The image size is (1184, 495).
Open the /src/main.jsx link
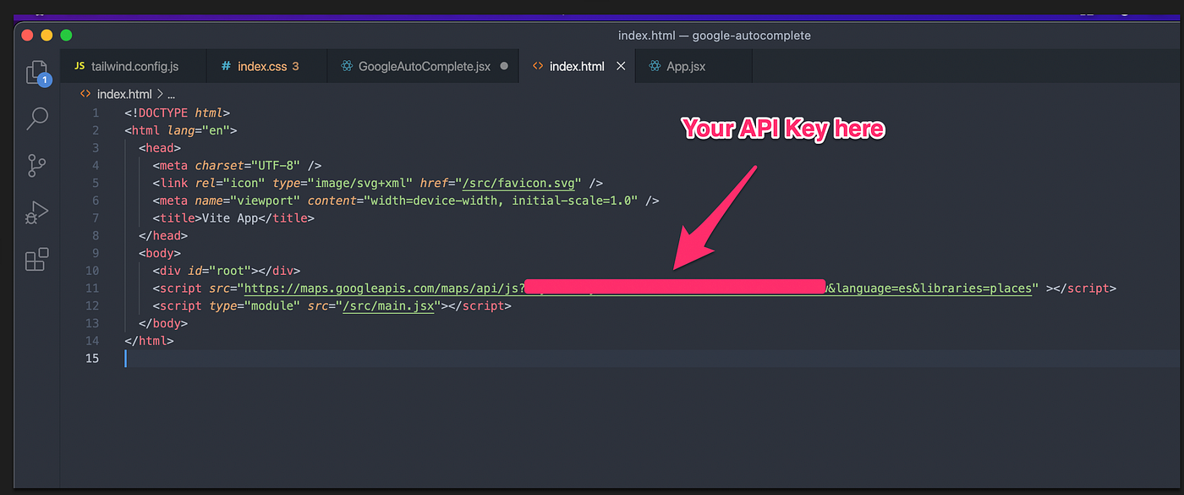click(389, 305)
